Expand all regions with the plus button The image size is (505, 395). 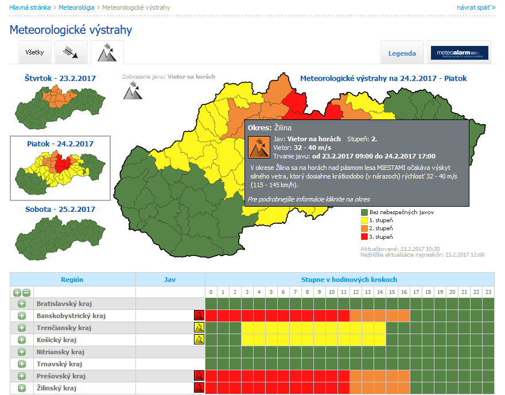(x=17, y=292)
